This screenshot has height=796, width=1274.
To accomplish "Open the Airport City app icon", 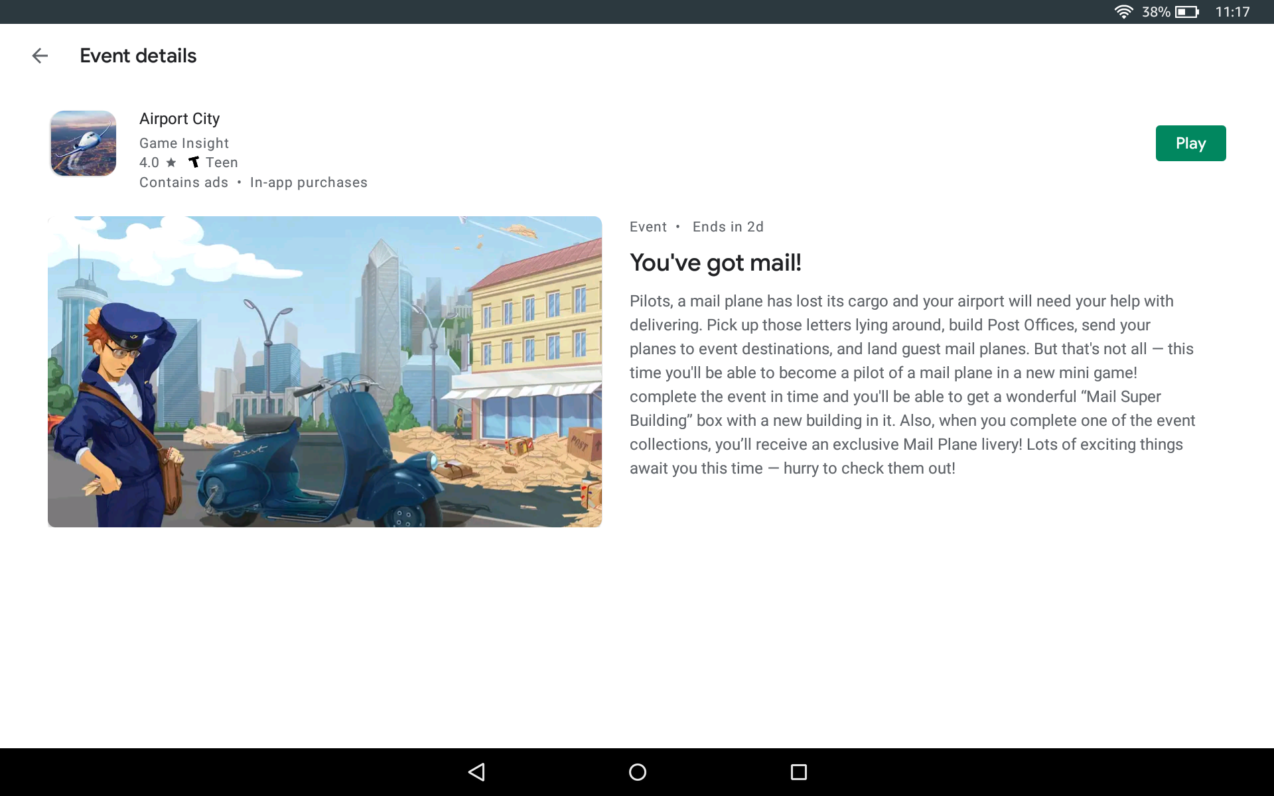I will (x=84, y=143).
